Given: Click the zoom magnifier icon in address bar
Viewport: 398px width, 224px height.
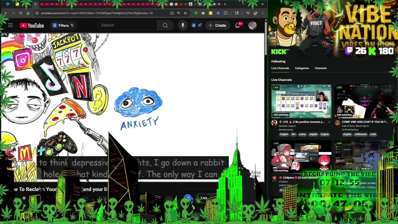Looking at the screenshot, I should point(178,13).
